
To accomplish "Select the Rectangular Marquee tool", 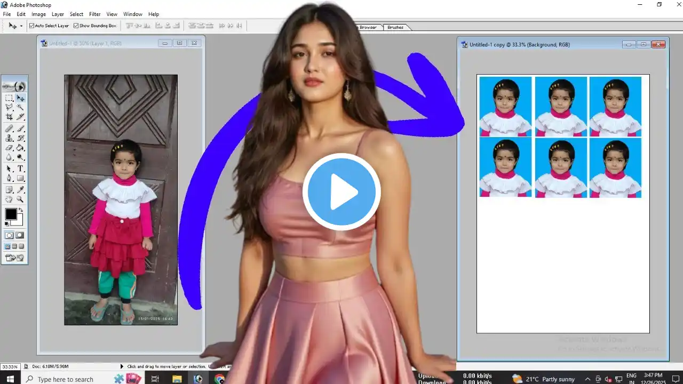I will pyautogui.click(x=9, y=98).
